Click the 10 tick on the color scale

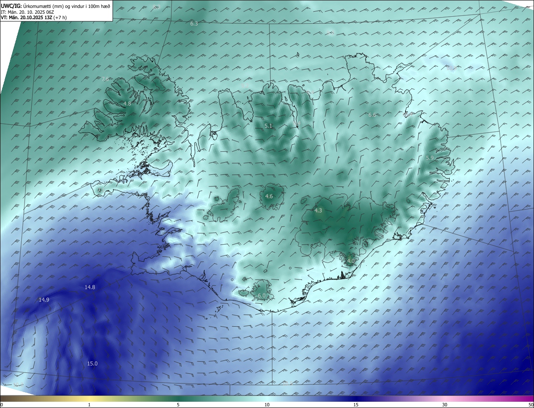[267, 405]
